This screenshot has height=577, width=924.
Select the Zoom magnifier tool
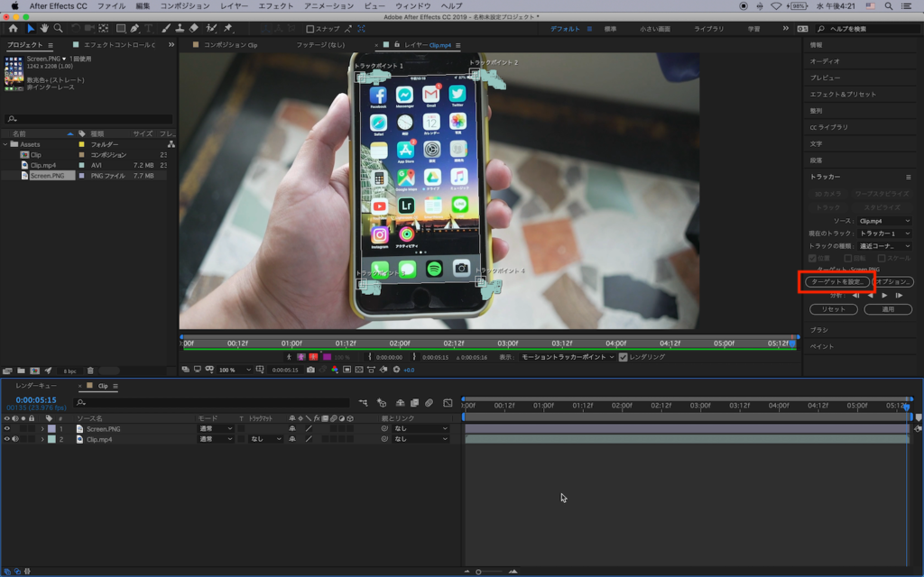pyautogui.click(x=57, y=28)
